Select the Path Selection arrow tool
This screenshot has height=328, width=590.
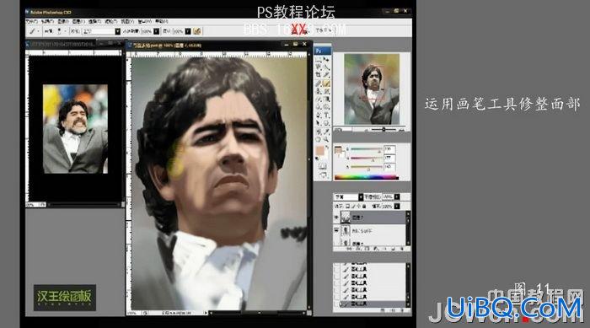pyautogui.click(x=319, y=123)
